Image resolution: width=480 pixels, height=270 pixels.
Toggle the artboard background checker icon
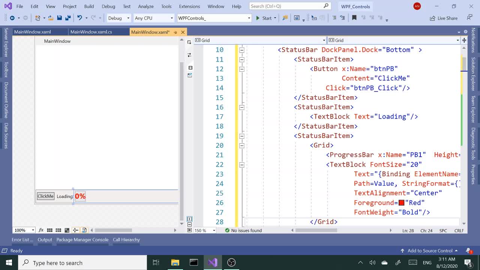[67, 230]
